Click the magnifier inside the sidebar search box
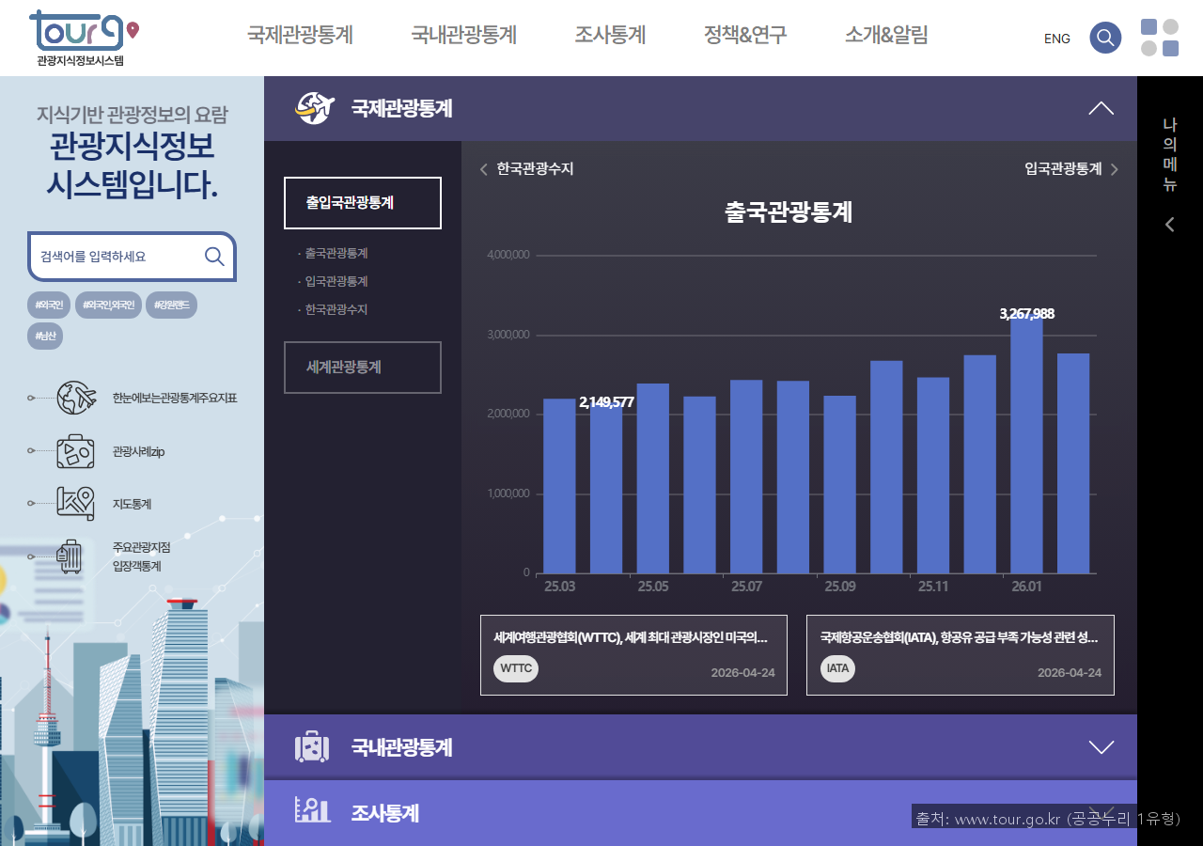The width and height of the screenshot is (1203, 846). point(214,256)
